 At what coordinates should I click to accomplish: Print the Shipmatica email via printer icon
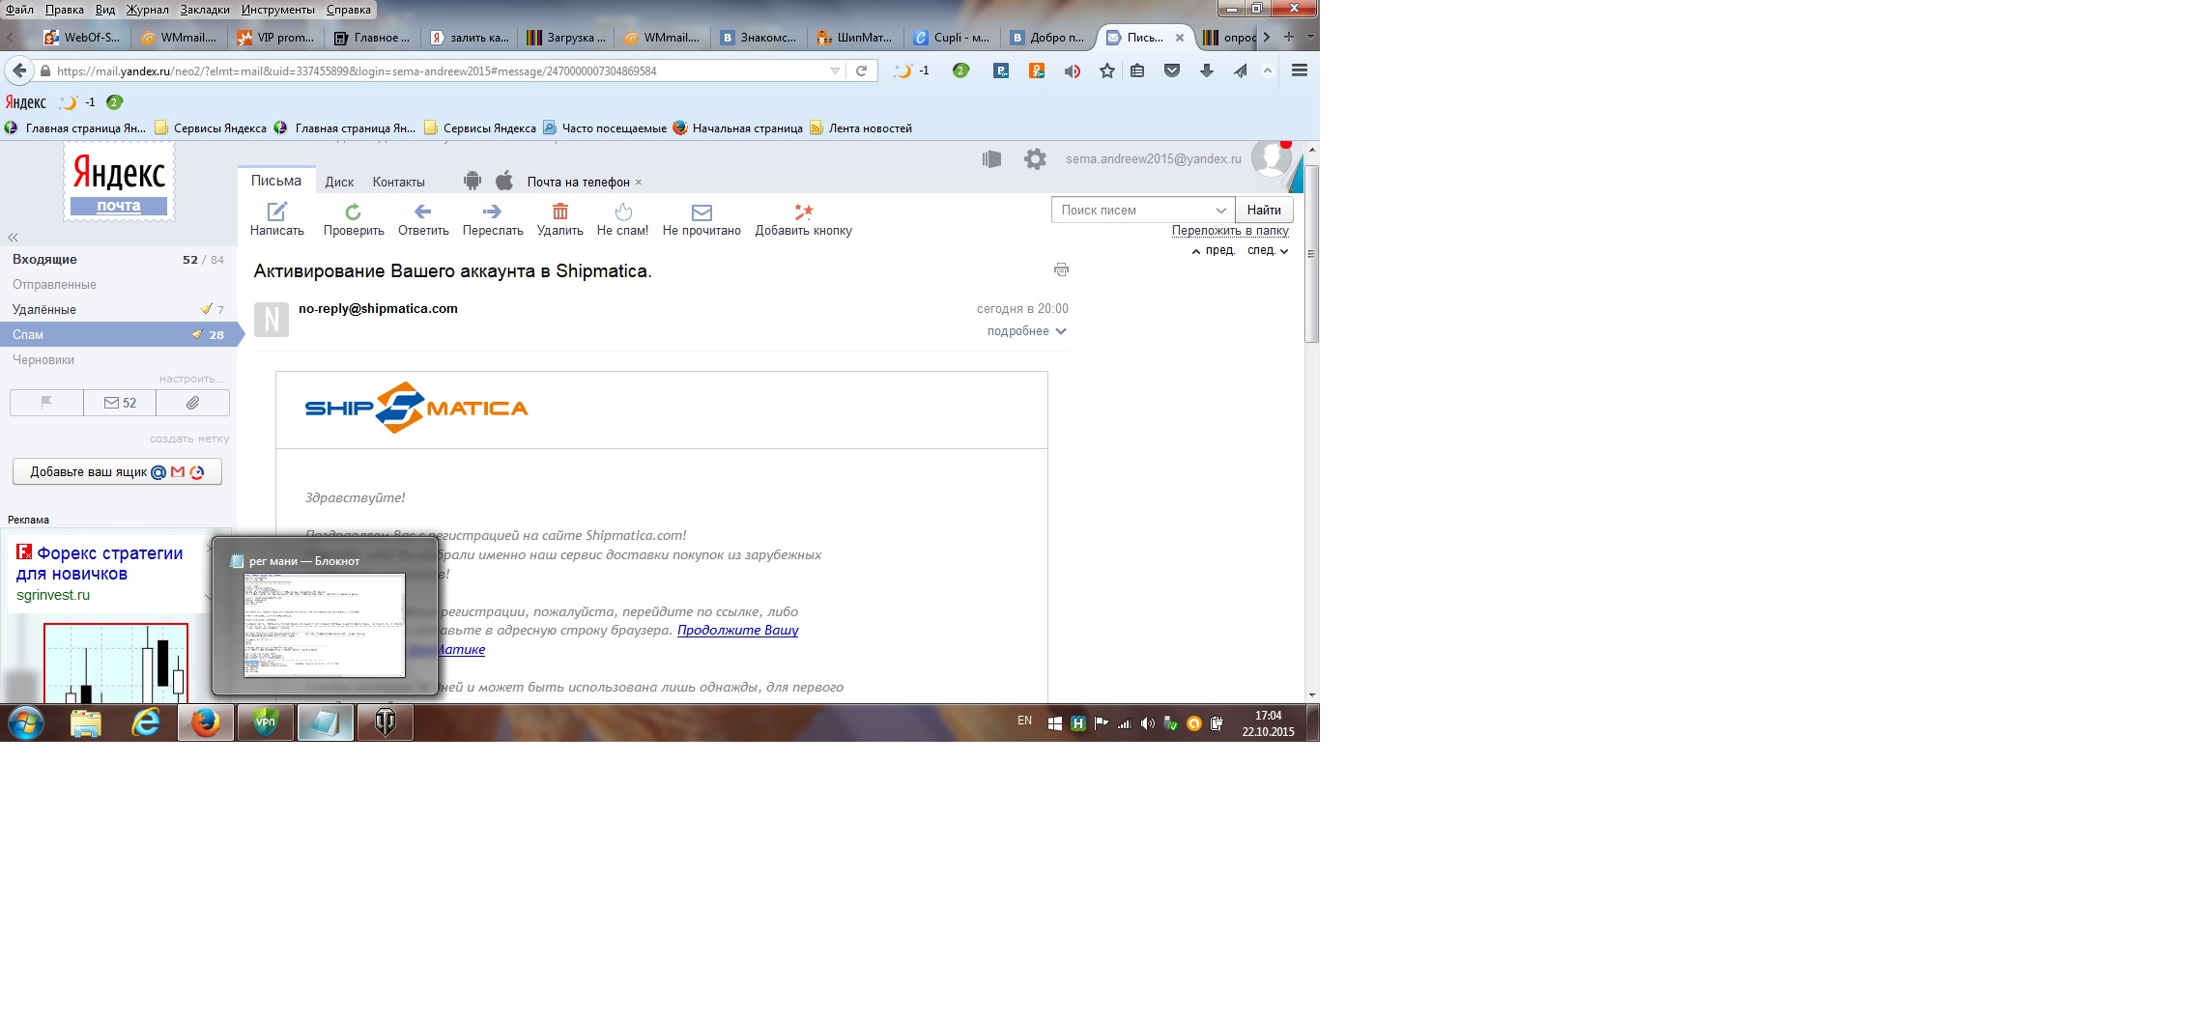pyautogui.click(x=1061, y=269)
